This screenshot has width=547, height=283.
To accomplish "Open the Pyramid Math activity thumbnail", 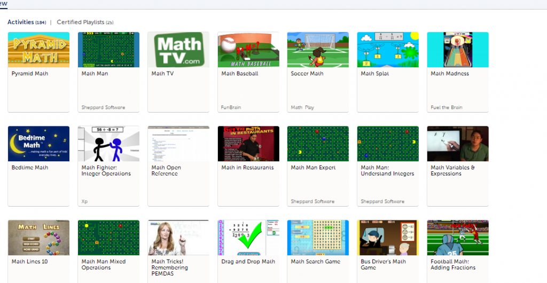I will pyautogui.click(x=38, y=50).
